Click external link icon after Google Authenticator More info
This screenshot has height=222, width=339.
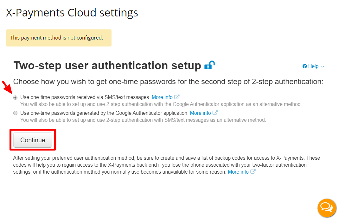point(215,113)
